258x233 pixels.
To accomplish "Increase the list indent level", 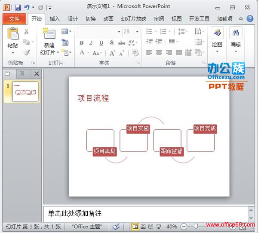I will point(159,42).
